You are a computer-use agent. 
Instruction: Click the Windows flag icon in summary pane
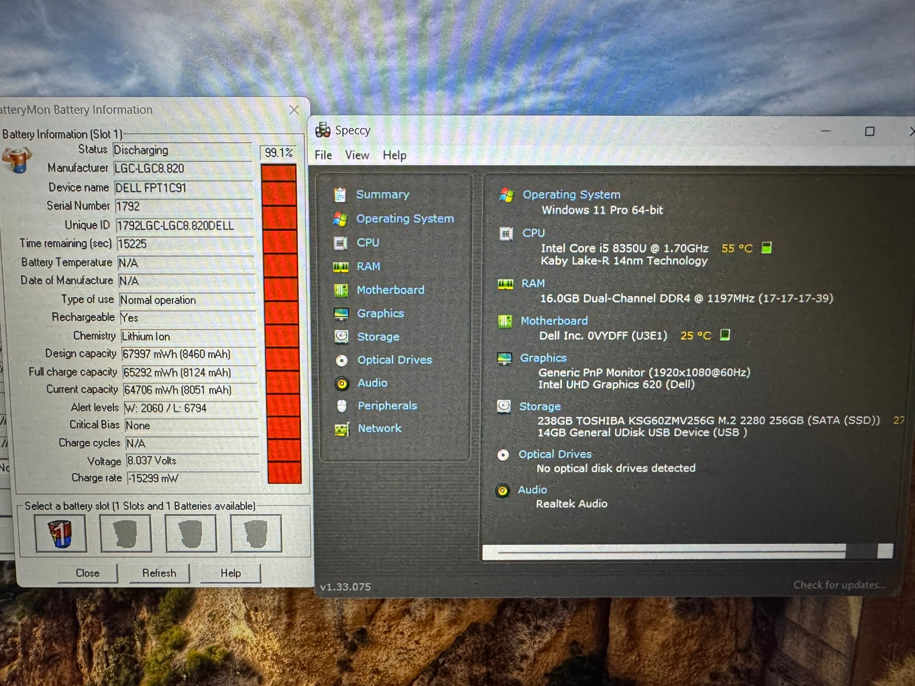point(507,195)
